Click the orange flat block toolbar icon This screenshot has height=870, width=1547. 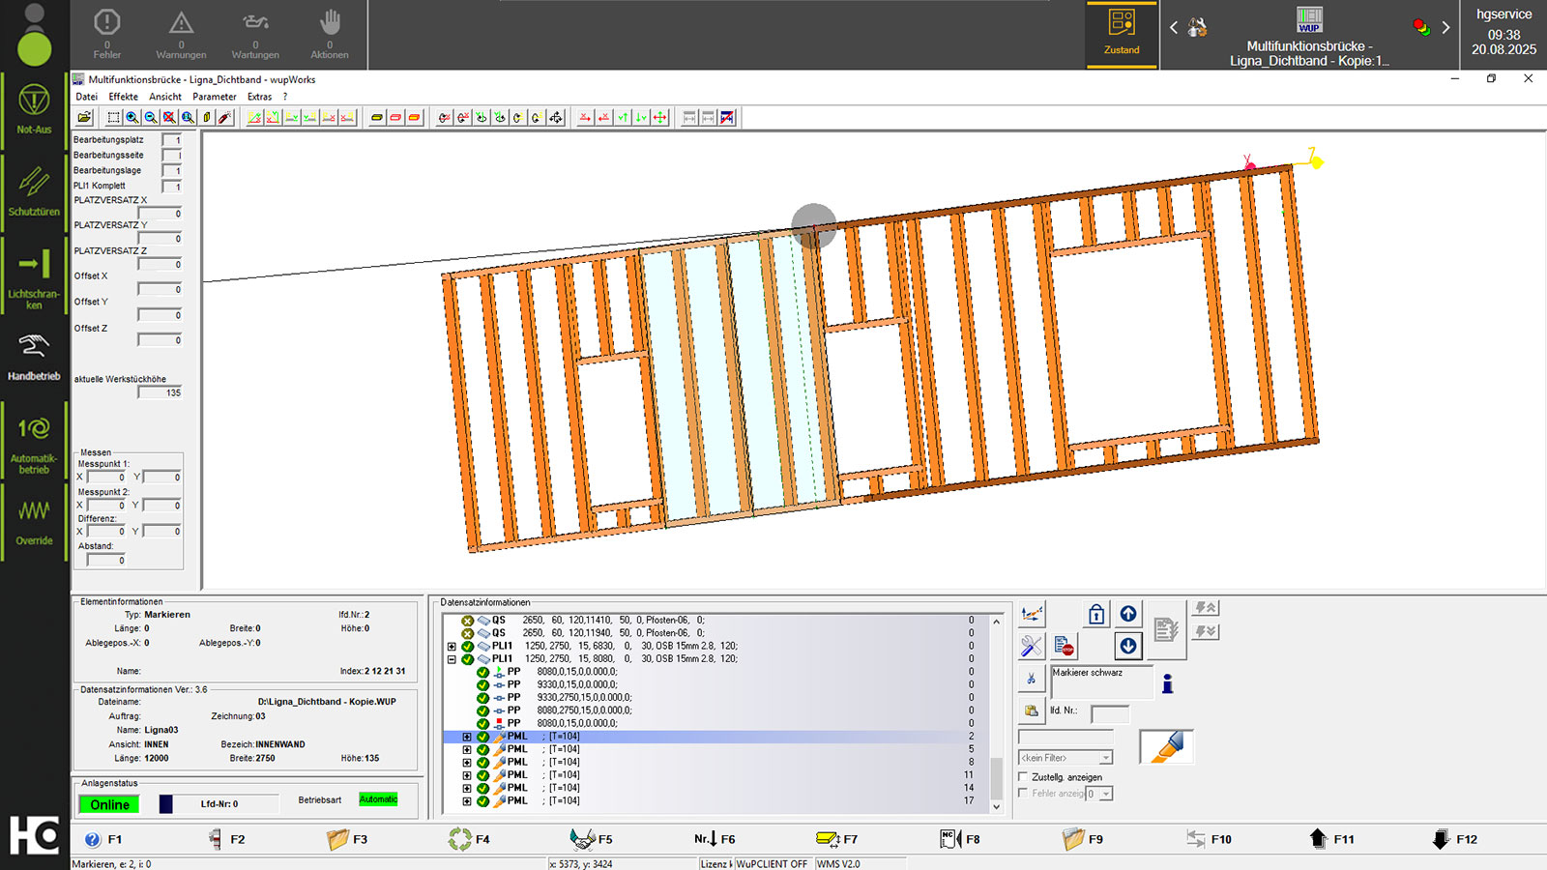coord(414,118)
